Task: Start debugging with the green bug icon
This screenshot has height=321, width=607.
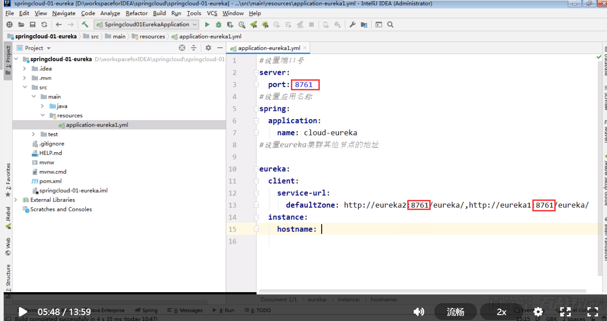Action: 219,25
